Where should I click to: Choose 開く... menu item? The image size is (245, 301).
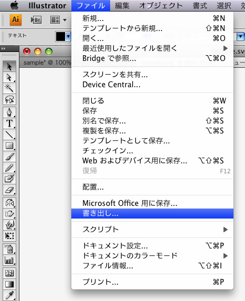tap(153, 38)
